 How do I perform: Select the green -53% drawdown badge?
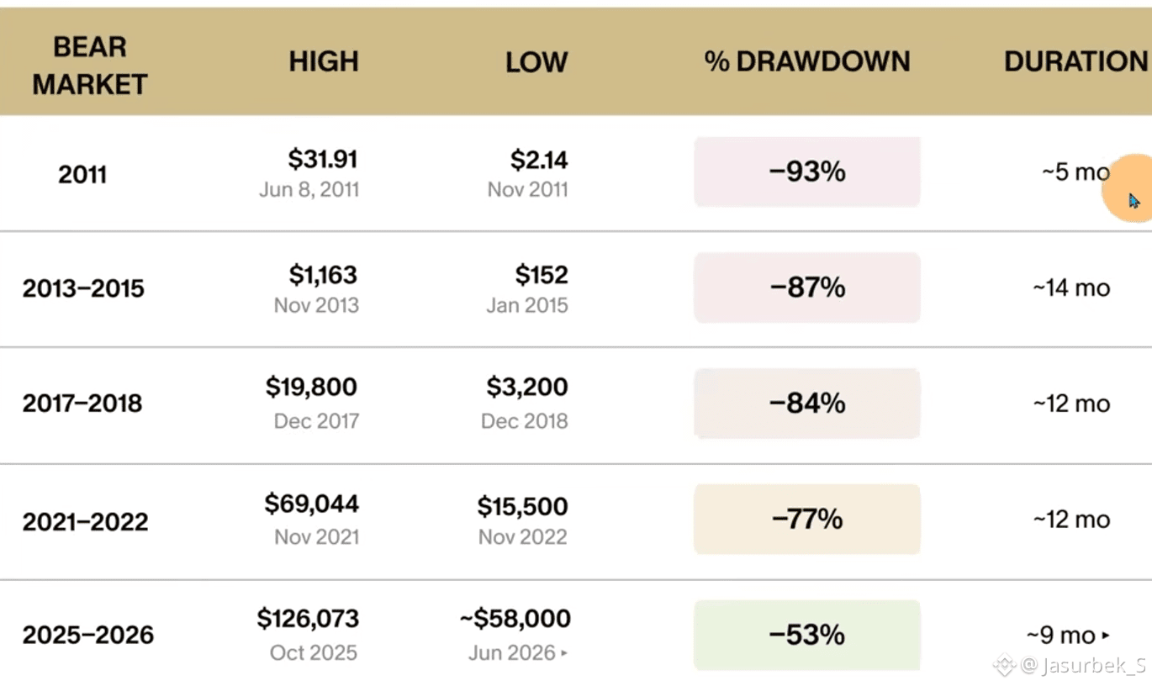tap(807, 635)
